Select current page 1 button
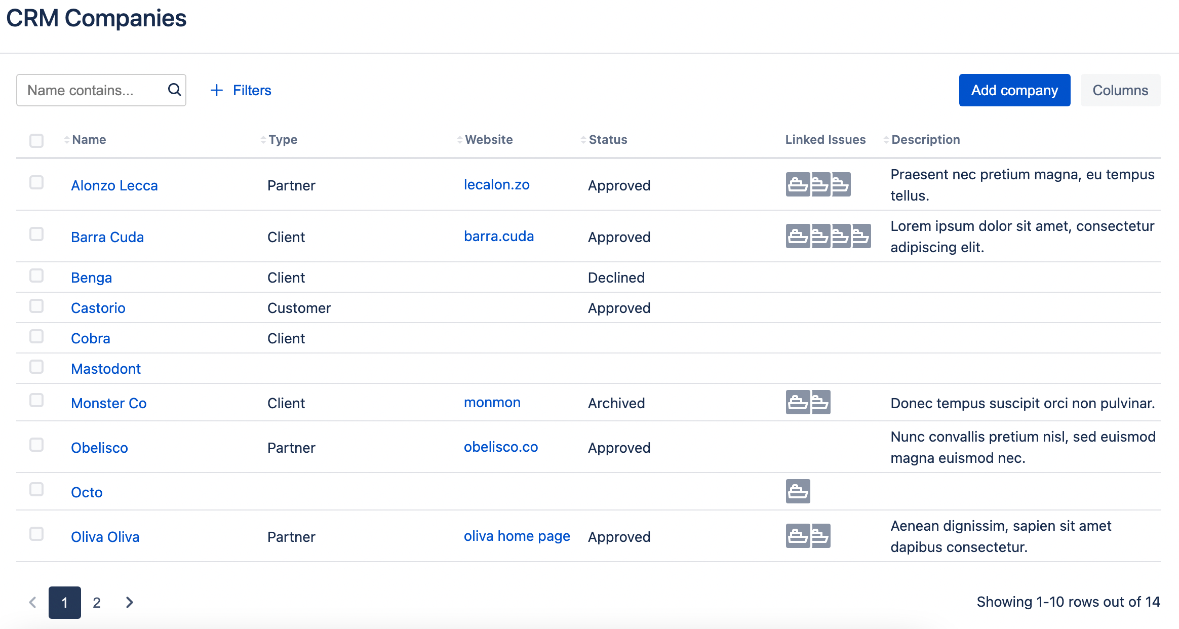This screenshot has width=1179, height=629. pyautogui.click(x=65, y=602)
